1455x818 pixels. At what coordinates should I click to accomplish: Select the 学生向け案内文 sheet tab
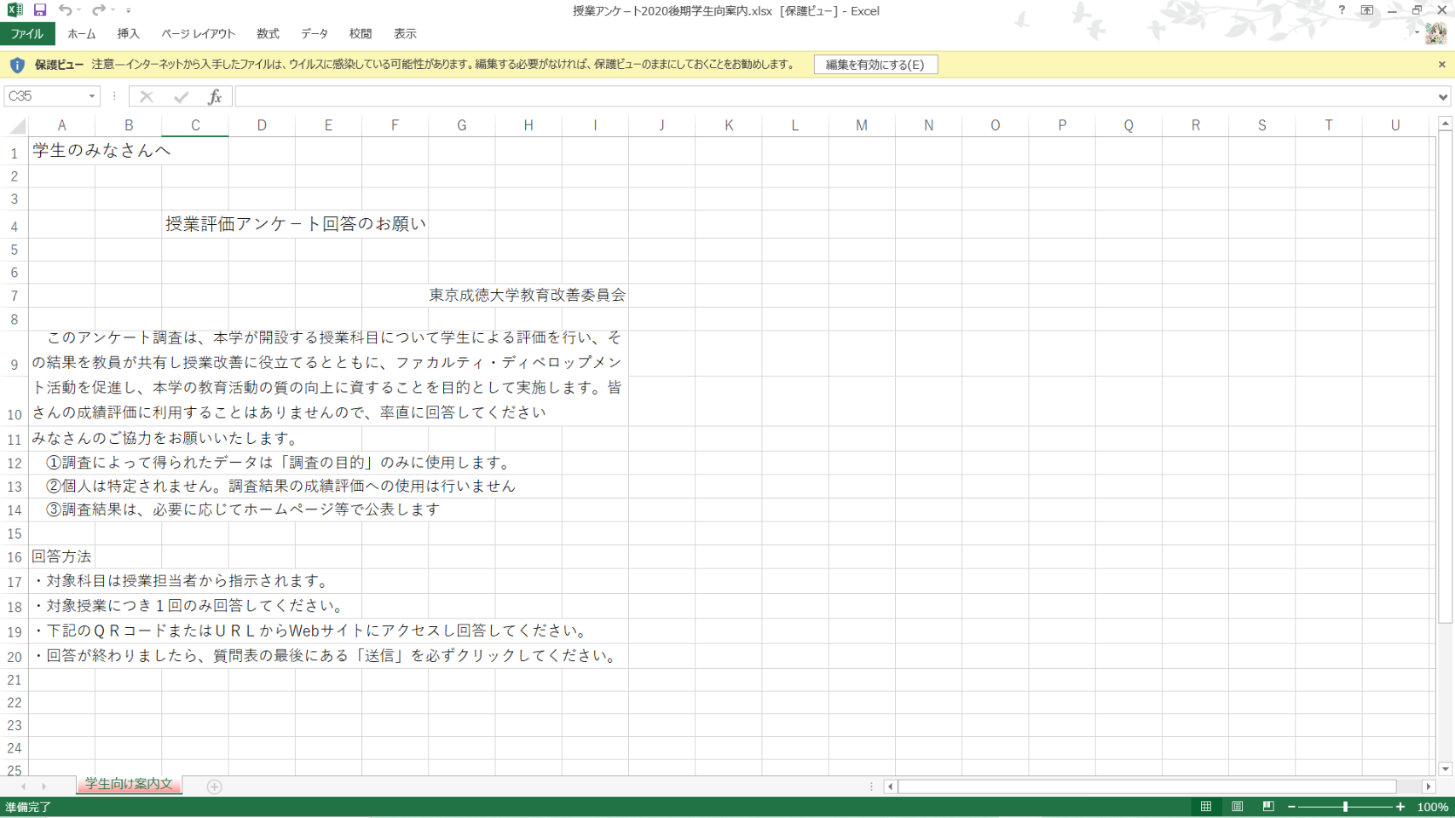click(x=129, y=784)
